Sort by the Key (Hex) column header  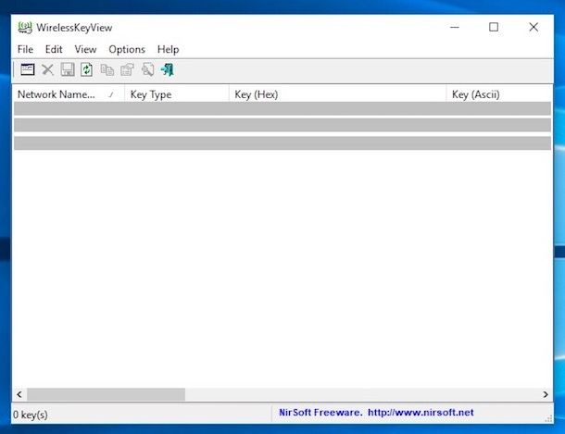pyautogui.click(x=338, y=94)
